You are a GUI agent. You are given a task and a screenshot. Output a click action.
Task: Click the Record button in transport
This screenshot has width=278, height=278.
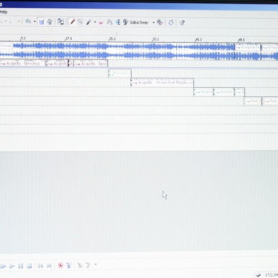61,265
